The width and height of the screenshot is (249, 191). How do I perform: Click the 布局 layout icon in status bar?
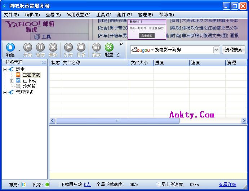[24, 184]
